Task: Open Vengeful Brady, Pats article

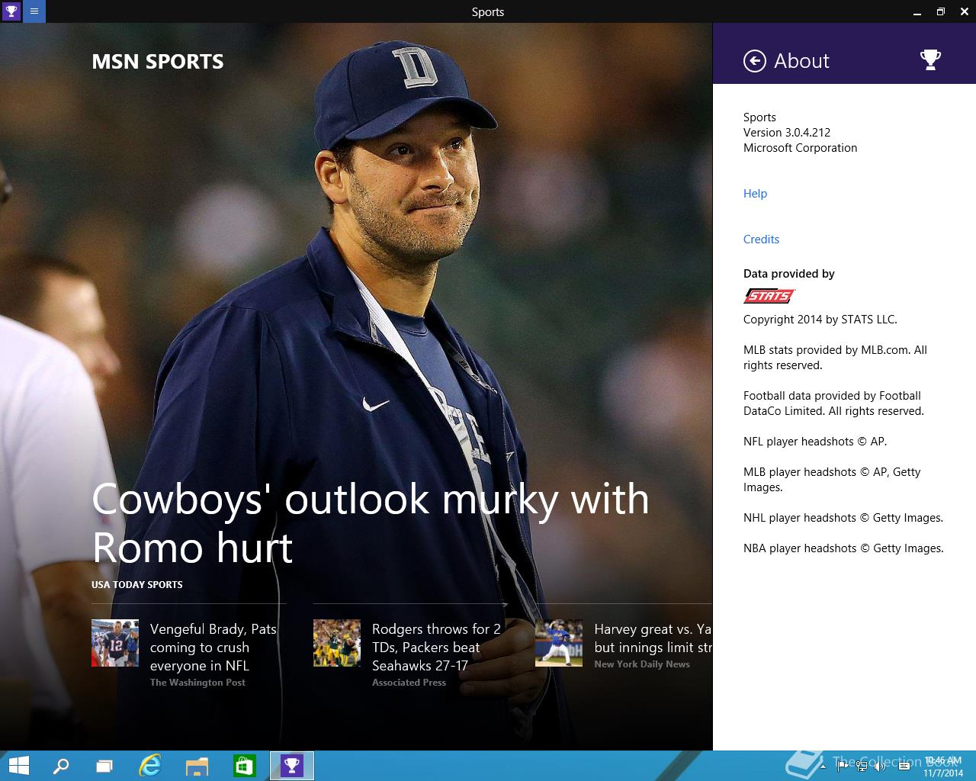Action: click(x=213, y=647)
